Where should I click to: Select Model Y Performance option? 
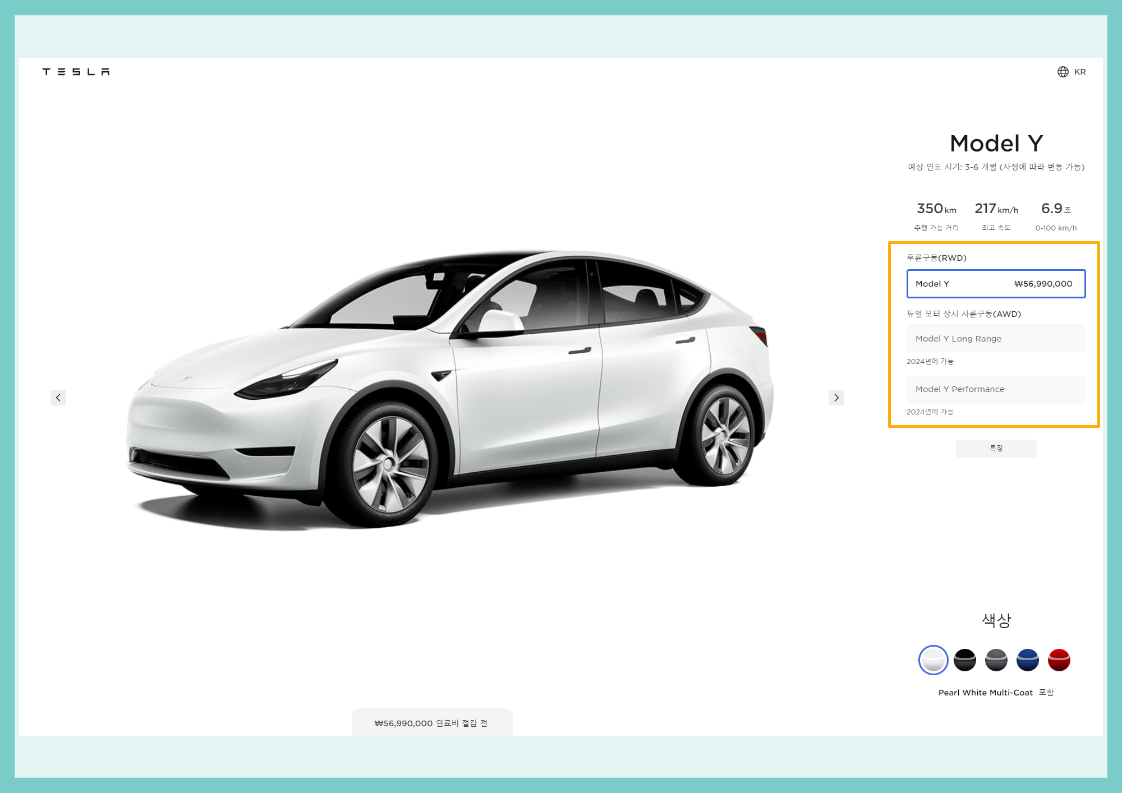tap(996, 389)
